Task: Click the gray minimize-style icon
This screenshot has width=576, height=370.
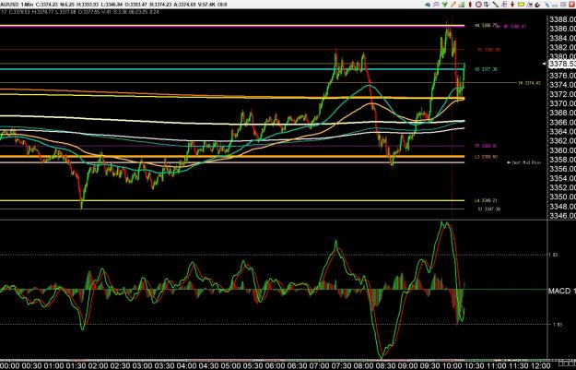Action: (x=555, y=6)
